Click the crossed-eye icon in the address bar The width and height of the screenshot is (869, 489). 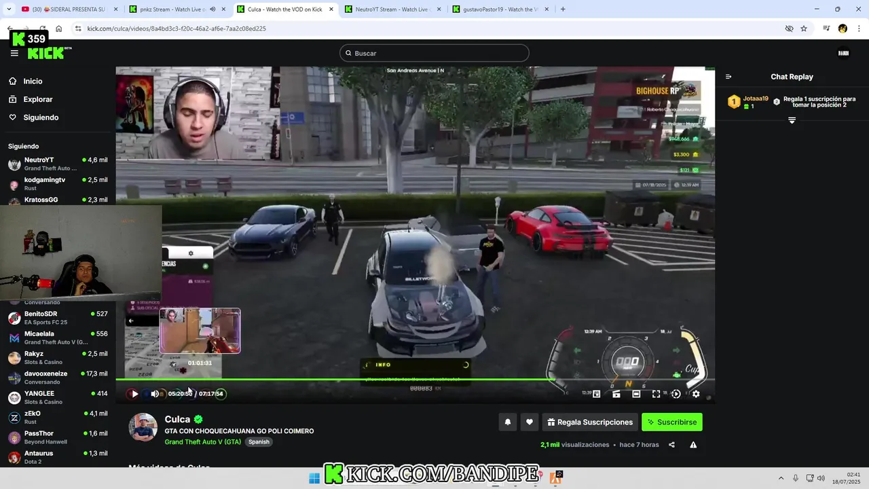pyautogui.click(x=789, y=29)
